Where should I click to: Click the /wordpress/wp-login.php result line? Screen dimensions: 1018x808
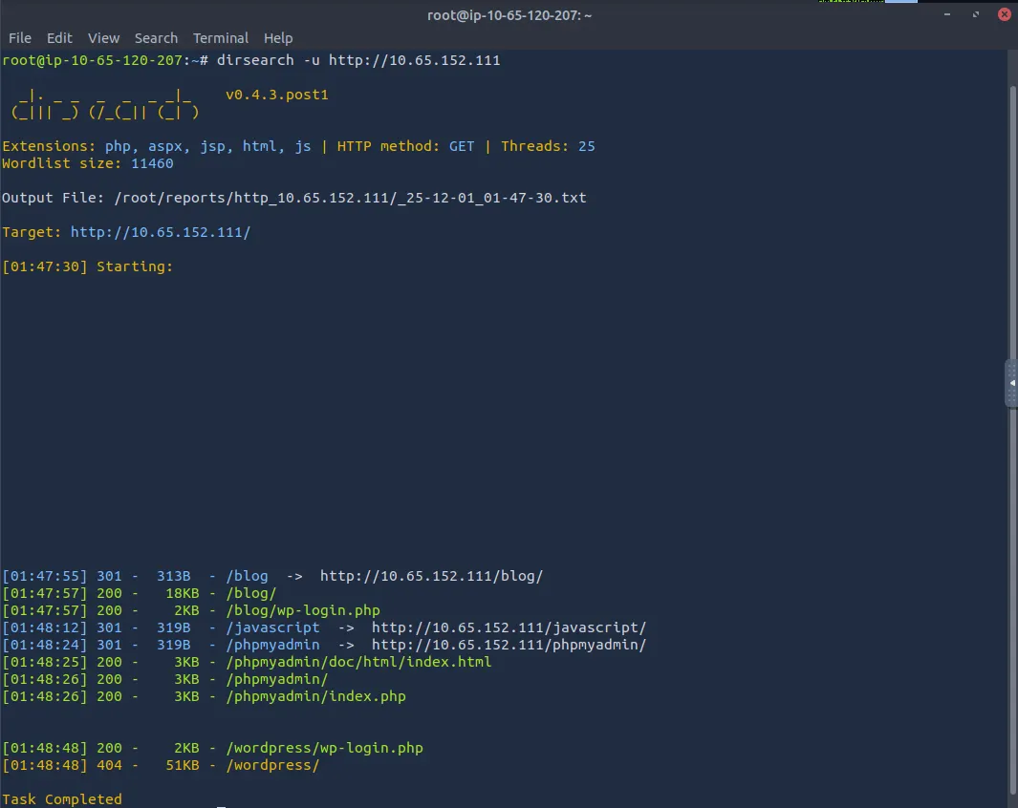(324, 748)
